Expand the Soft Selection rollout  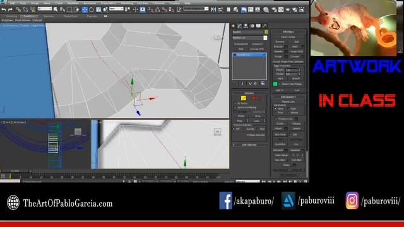tap(249, 145)
